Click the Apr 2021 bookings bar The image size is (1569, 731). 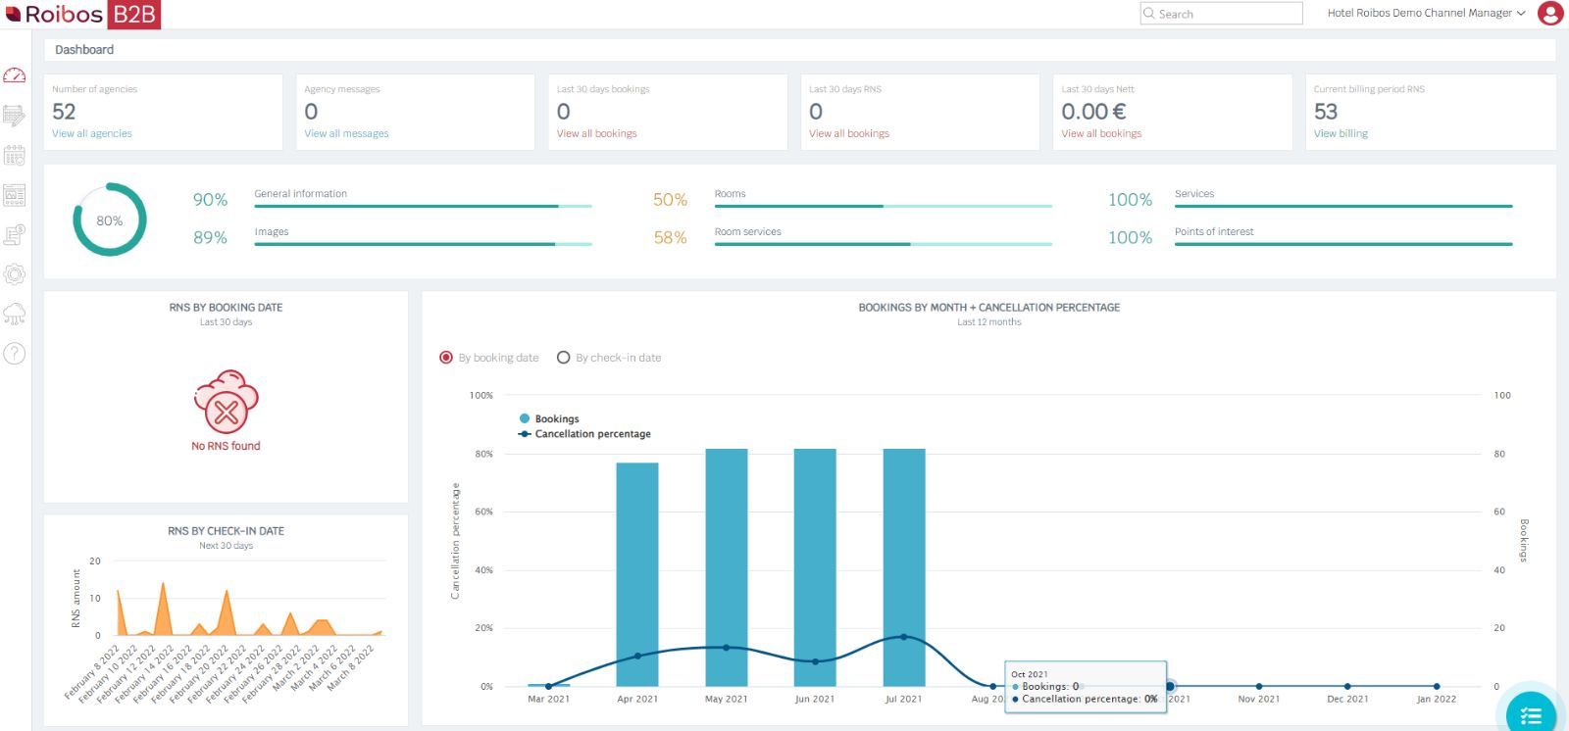coord(637,574)
